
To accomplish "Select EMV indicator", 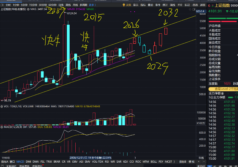I will [88, 162].
